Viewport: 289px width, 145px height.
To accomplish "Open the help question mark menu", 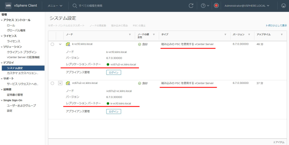I will (205, 6).
